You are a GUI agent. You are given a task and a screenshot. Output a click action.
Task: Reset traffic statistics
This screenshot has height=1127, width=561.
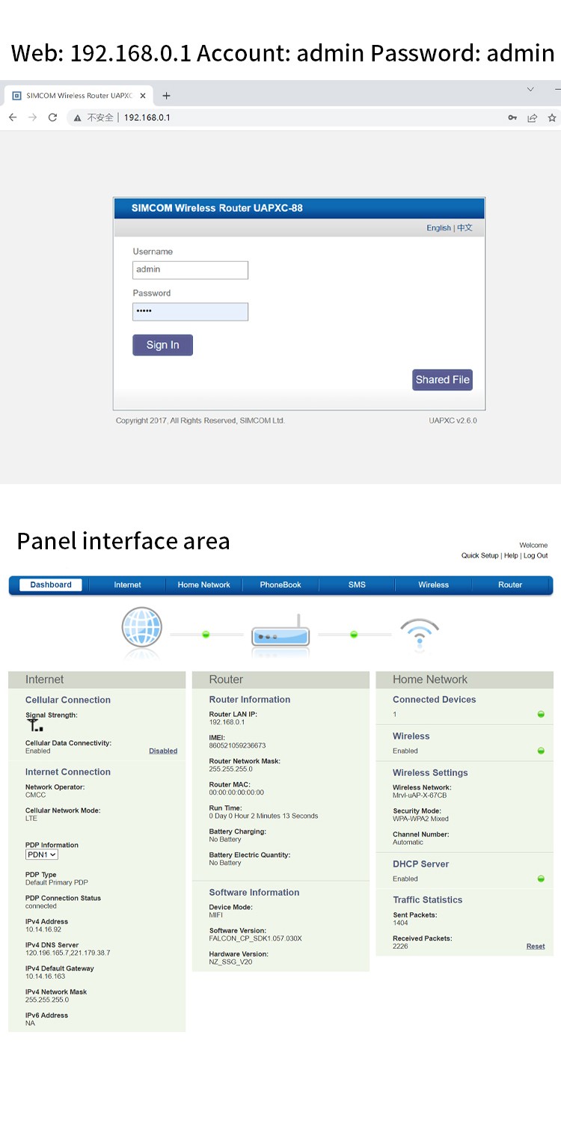click(x=536, y=947)
